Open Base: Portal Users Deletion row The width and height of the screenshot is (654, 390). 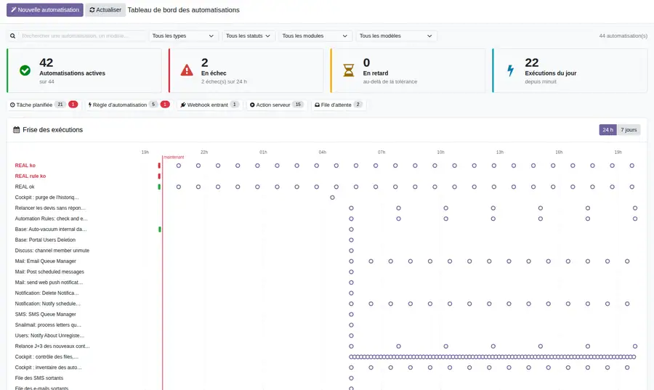point(45,240)
